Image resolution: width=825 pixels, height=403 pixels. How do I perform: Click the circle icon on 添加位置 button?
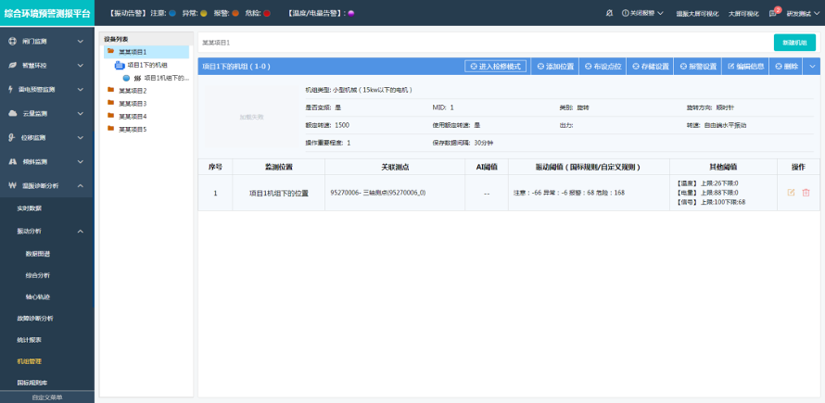coord(540,67)
